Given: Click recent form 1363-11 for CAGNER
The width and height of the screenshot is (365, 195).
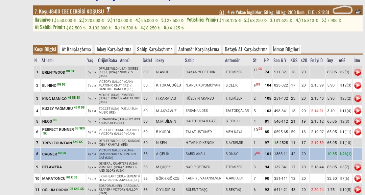Looking at the screenshot, I should [x=281, y=154].
